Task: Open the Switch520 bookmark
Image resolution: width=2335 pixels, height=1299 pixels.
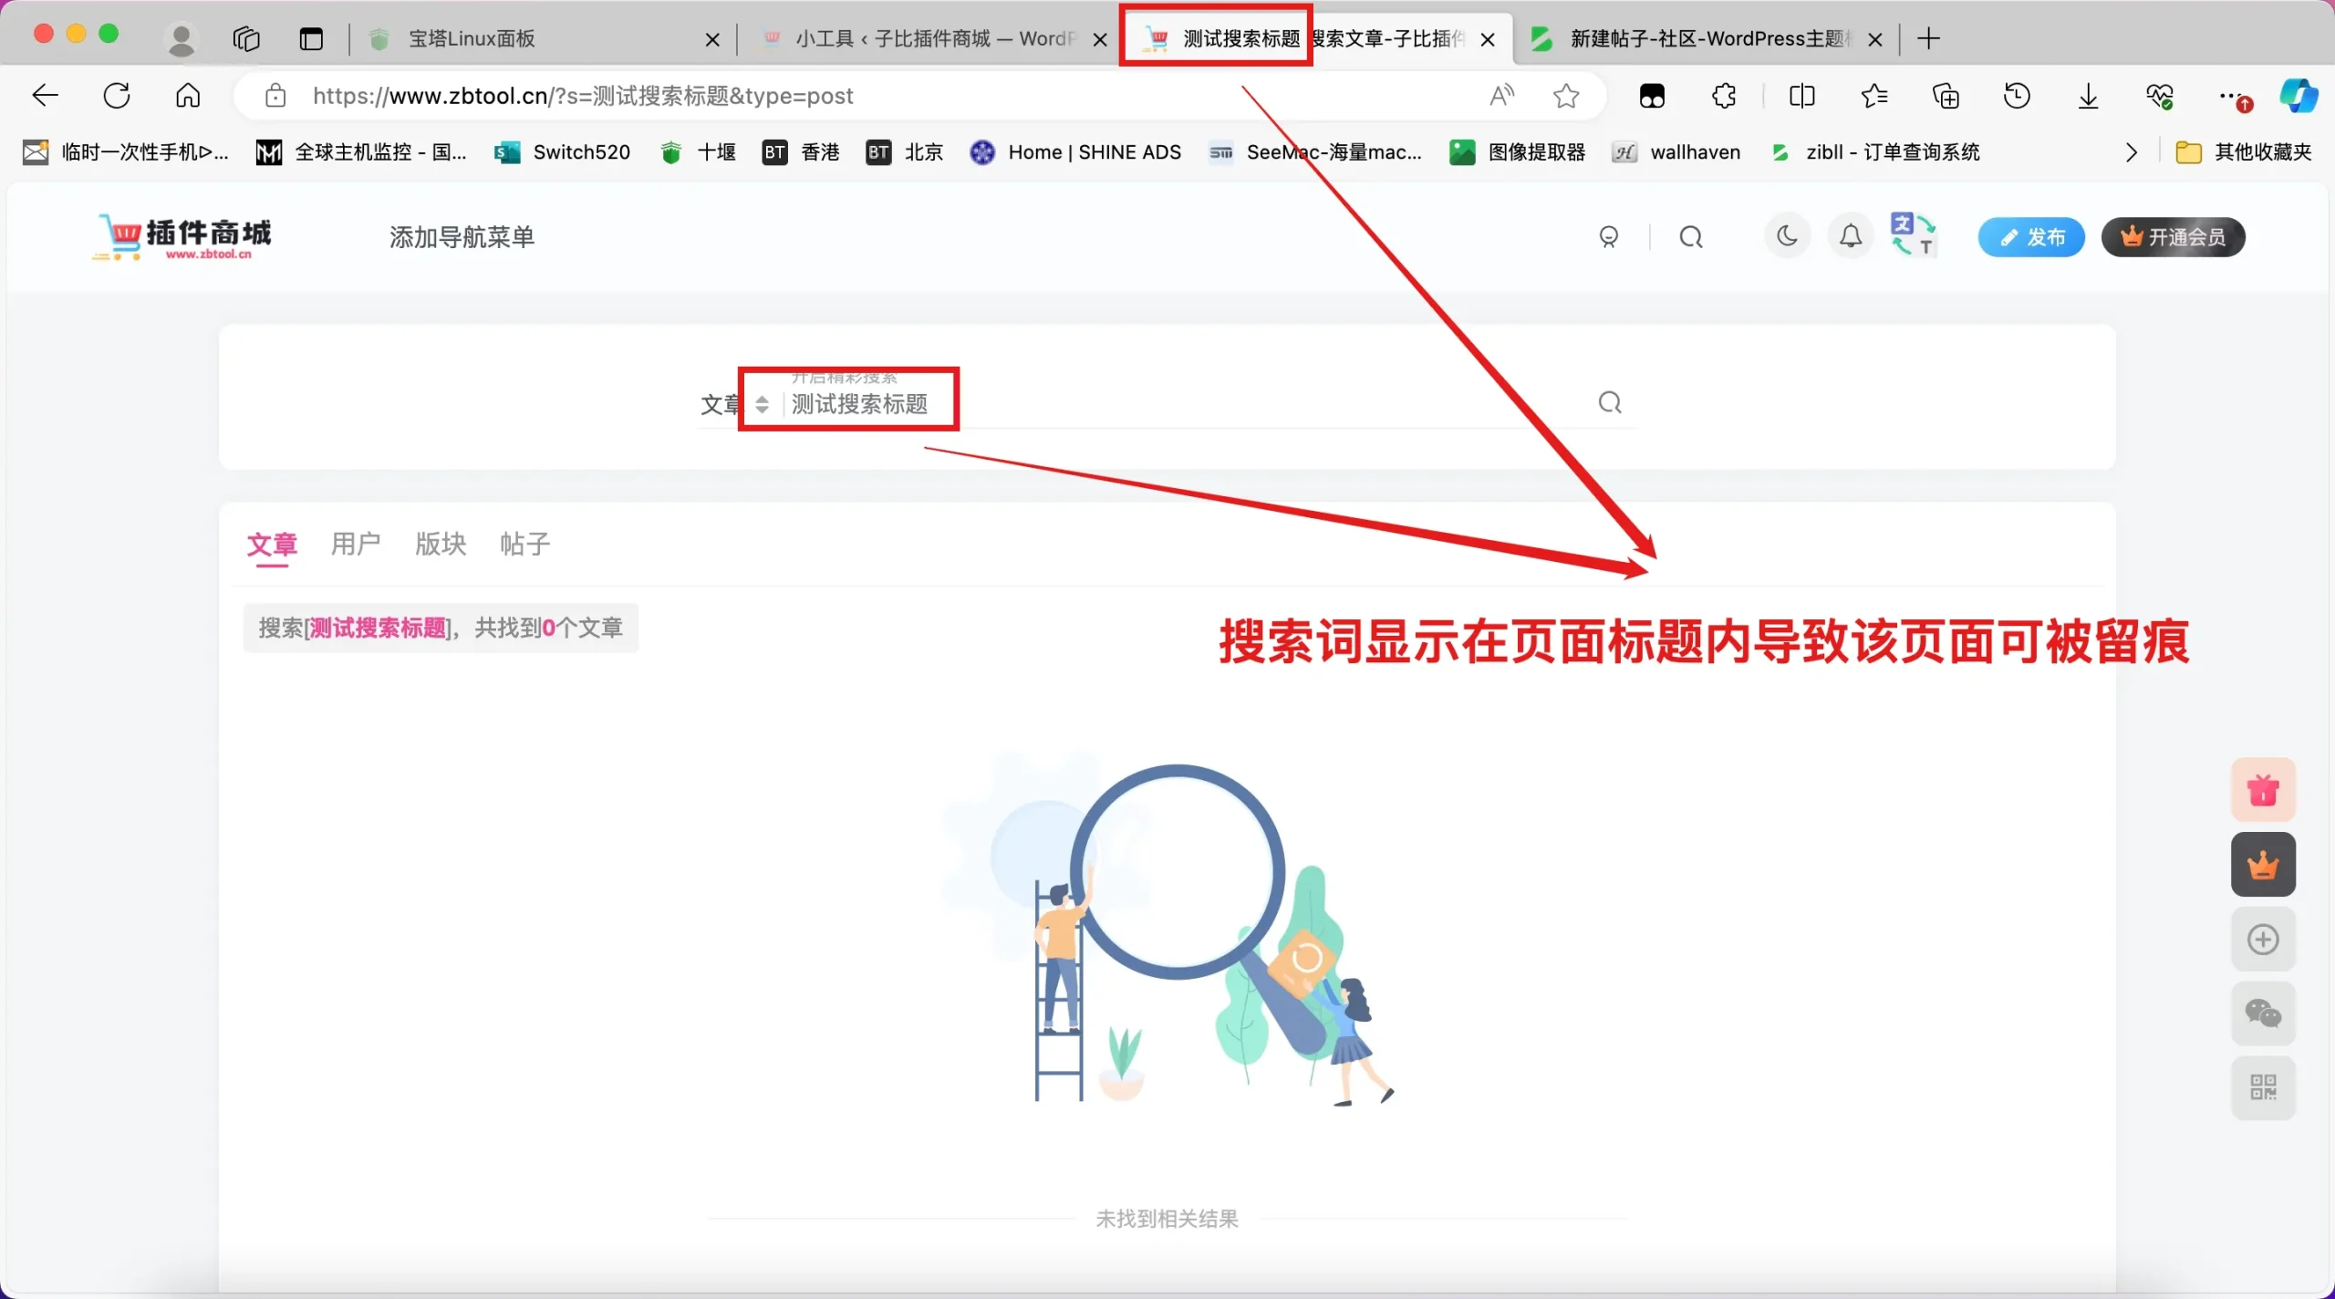Action: pos(562,152)
